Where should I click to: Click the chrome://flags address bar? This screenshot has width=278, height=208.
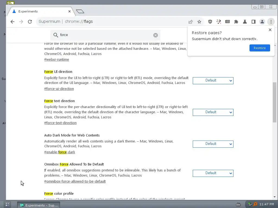[x=112, y=22]
